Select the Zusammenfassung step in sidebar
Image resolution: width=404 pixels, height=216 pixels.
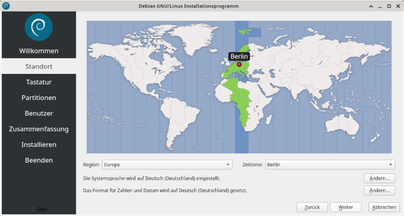click(39, 129)
